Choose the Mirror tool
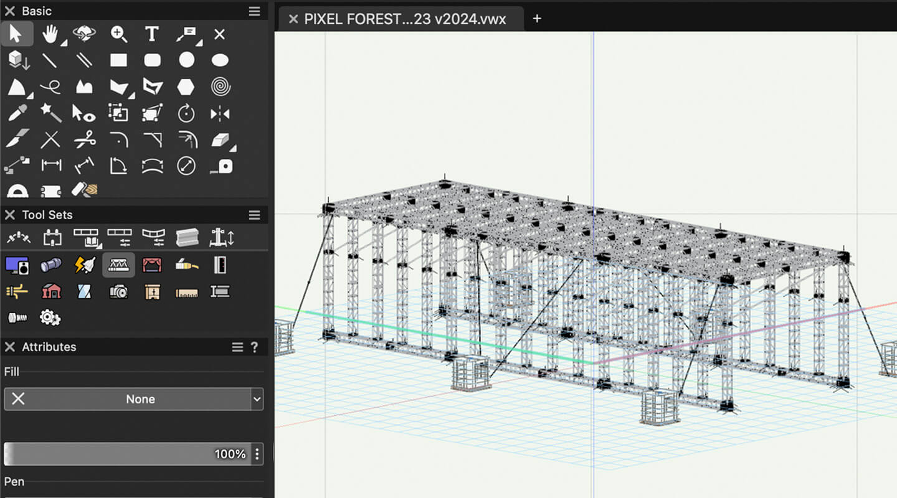This screenshot has width=897, height=498. tap(220, 114)
